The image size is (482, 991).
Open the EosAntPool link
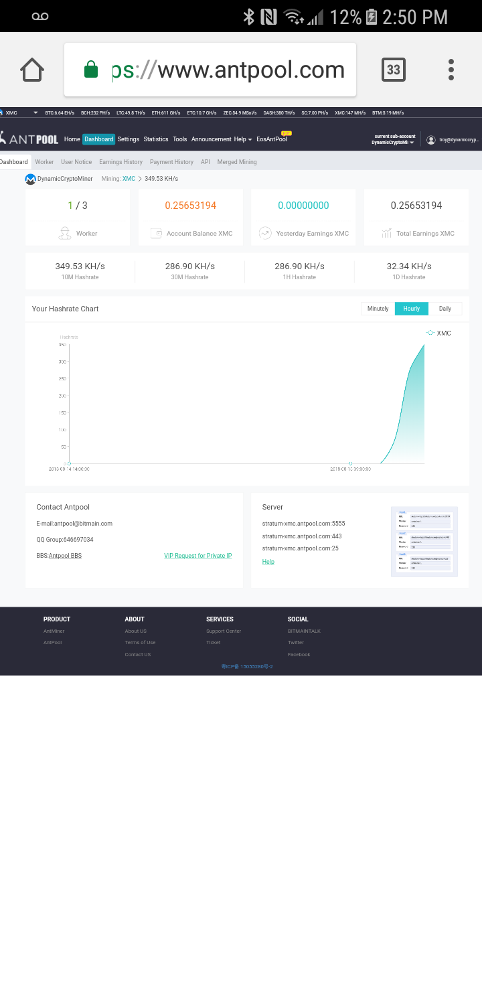pyautogui.click(x=272, y=139)
